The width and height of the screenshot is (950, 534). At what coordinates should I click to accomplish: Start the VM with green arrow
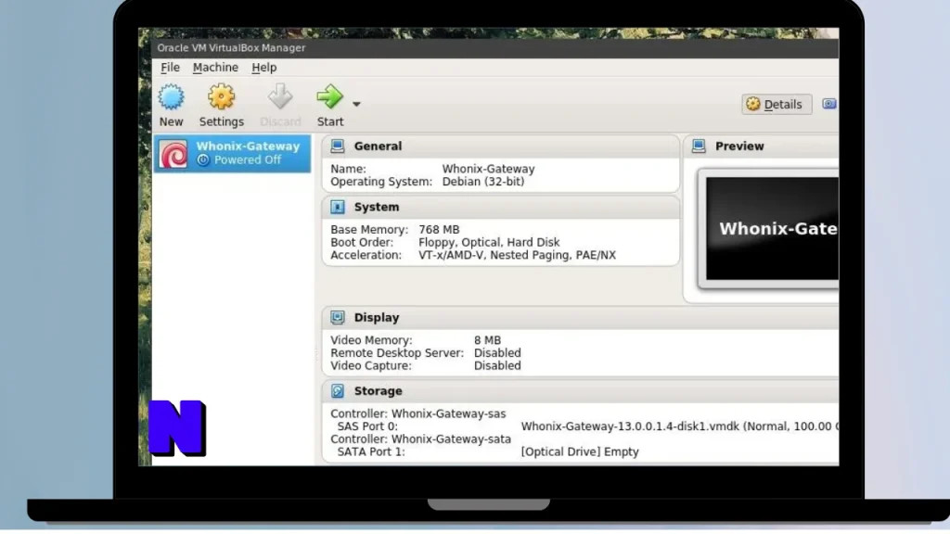329,96
